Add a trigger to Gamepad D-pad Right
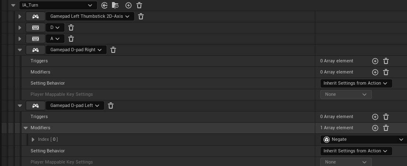 click(x=375, y=61)
